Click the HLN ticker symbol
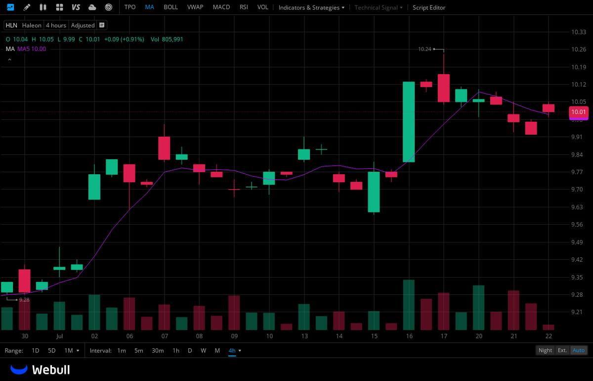593x381 pixels. click(x=11, y=25)
